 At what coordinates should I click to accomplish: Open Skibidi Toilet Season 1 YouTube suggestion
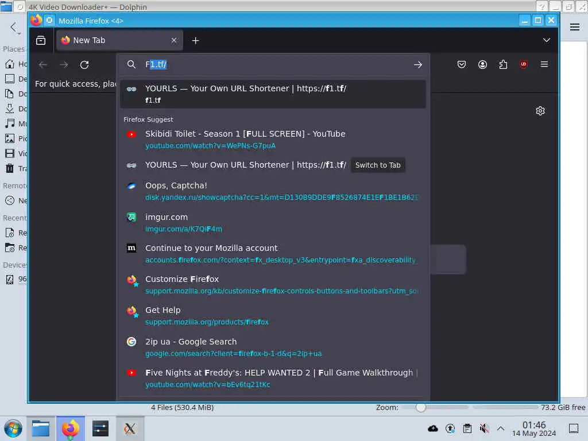[x=273, y=139]
